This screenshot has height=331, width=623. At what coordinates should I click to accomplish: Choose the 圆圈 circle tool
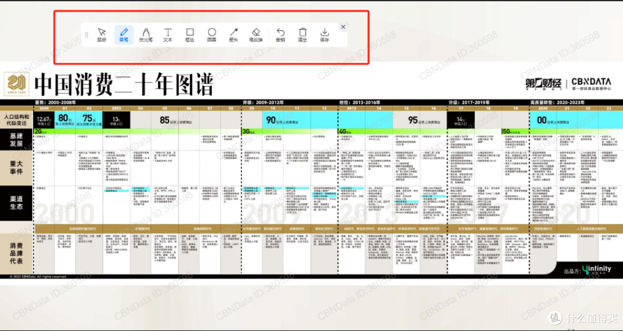[x=212, y=35]
